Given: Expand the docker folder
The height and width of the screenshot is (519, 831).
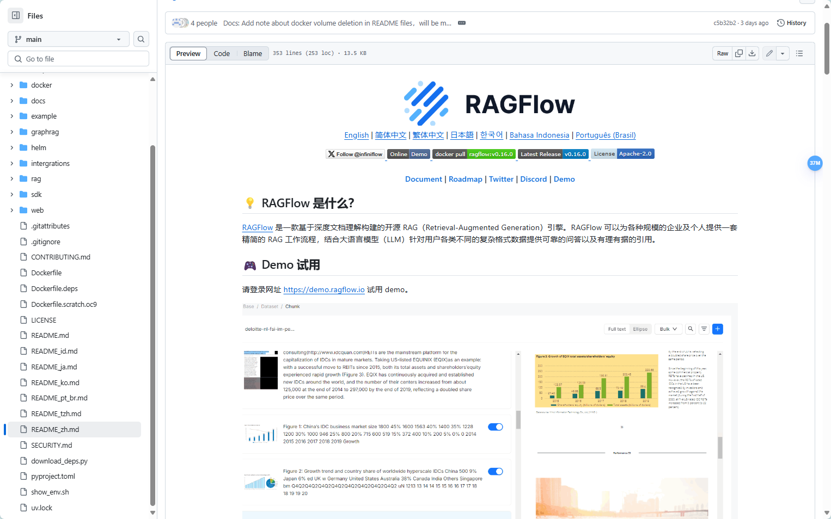Looking at the screenshot, I should (x=12, y=85).
